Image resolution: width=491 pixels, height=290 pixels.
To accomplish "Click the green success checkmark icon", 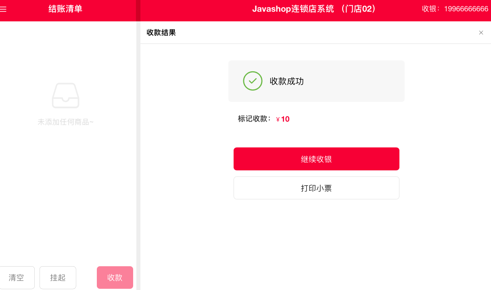I will click(253, 81).
